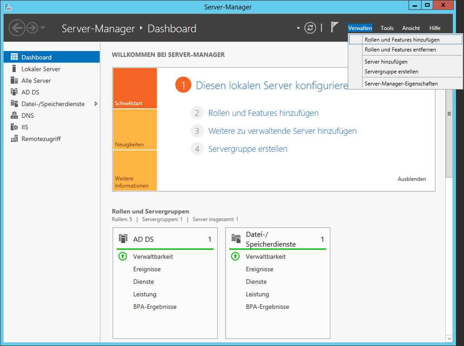Screen dimensions: 464x346
Task: Open BPA-Ergebnisse in AD DS tile
Action: point(155,307)
